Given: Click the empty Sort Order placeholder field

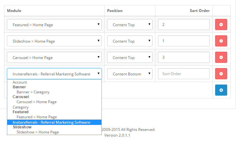Looking at the screenshot, I should 184,73.
